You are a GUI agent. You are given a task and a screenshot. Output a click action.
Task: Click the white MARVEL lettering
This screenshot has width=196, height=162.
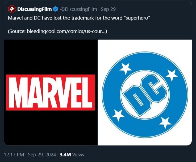[51, 92]
